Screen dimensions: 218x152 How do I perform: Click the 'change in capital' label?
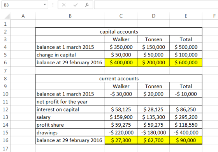[x=70, y=55]
